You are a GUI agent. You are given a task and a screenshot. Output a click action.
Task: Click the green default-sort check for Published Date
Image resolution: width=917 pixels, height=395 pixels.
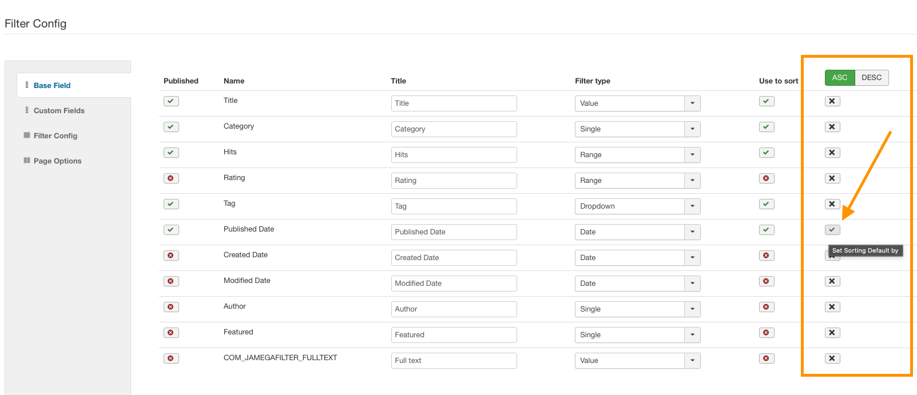coord(832,230)
